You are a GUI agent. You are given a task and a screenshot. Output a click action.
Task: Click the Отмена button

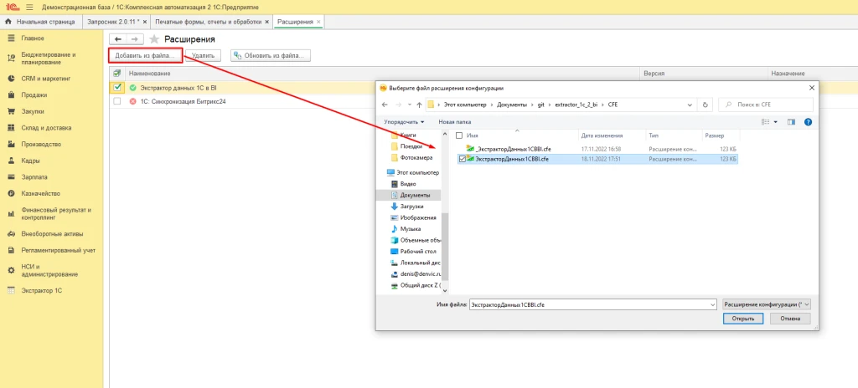coord(791,319)
